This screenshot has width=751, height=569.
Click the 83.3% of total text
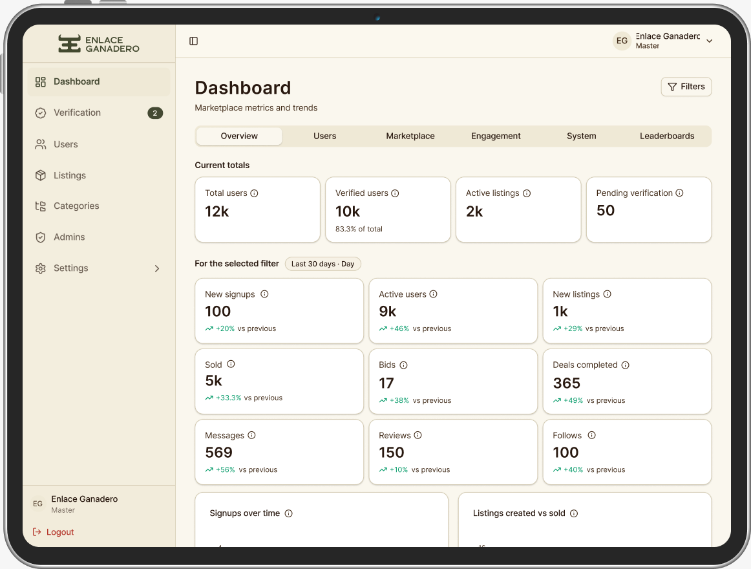(x=359, y=229)
